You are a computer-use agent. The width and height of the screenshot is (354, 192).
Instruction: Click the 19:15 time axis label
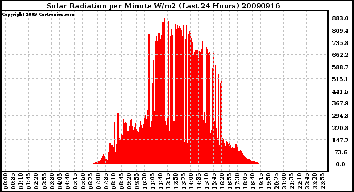click(x=260, y=181)
